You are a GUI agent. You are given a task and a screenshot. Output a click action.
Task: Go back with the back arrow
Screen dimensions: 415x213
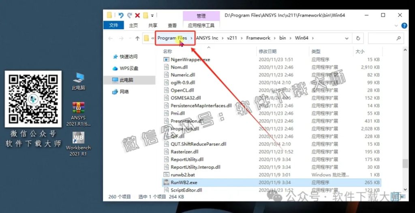point(110,38)
